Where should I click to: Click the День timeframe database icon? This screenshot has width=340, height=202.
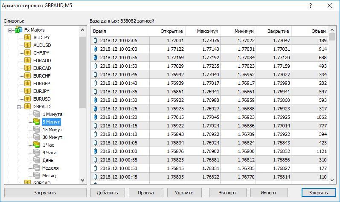37,160
